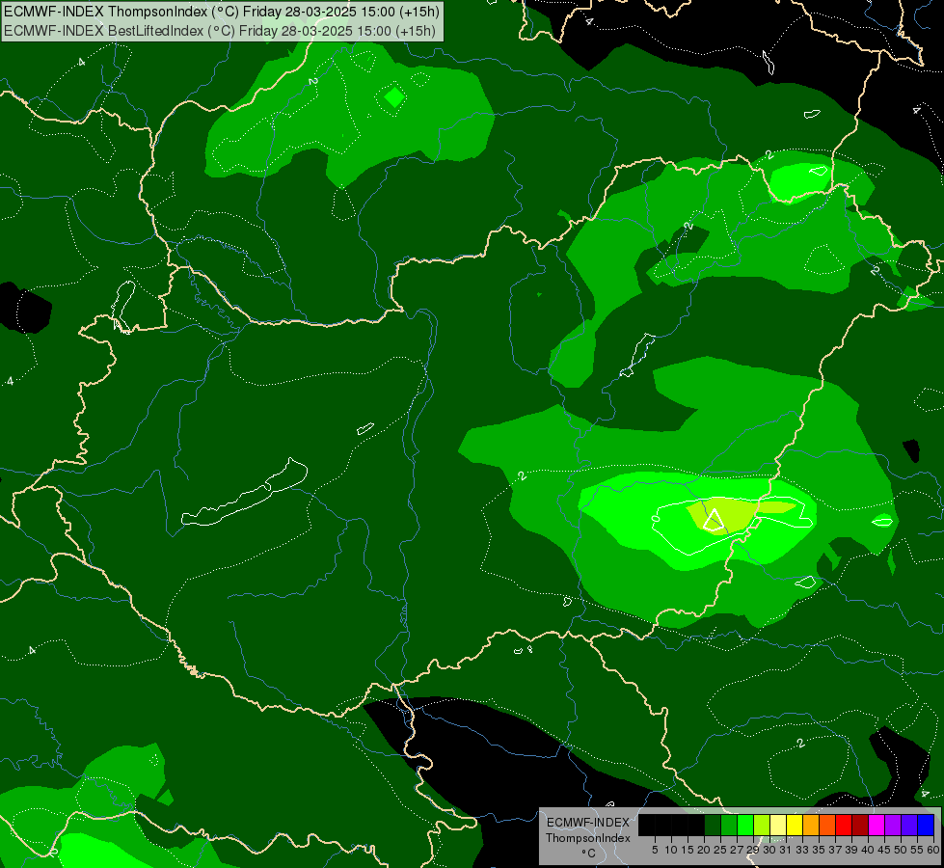The image size is (944, 868).
Task: Click the legend value 35
Action: pyautogui.click(x=819, y=850)
